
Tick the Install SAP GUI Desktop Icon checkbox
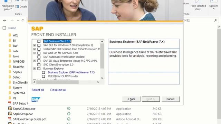(39, 49)
